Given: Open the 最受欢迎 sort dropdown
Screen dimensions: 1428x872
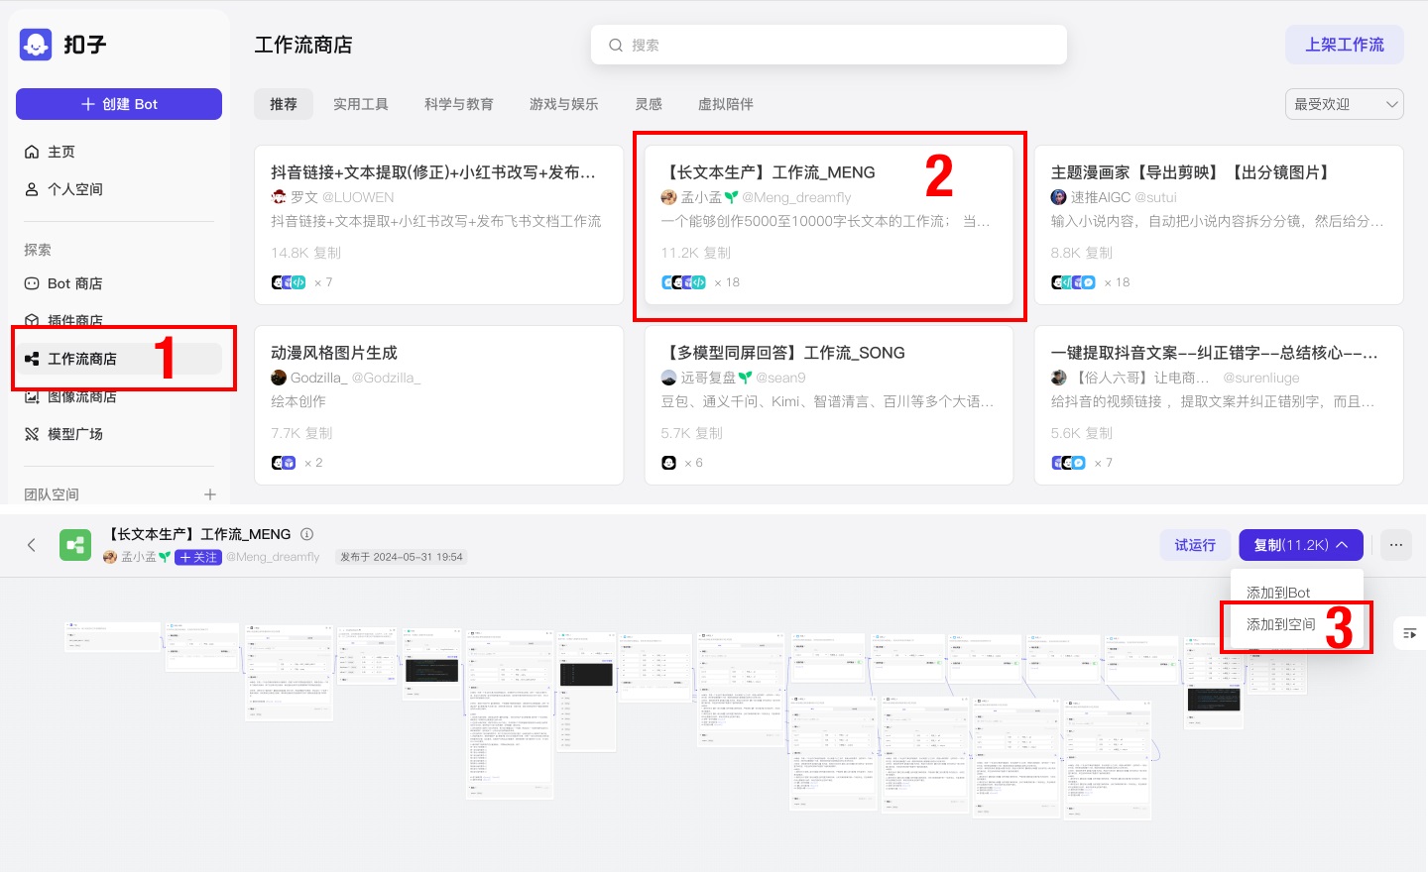Looking at the screenshot, I should pyautogui.click(x=1345, y=104).
